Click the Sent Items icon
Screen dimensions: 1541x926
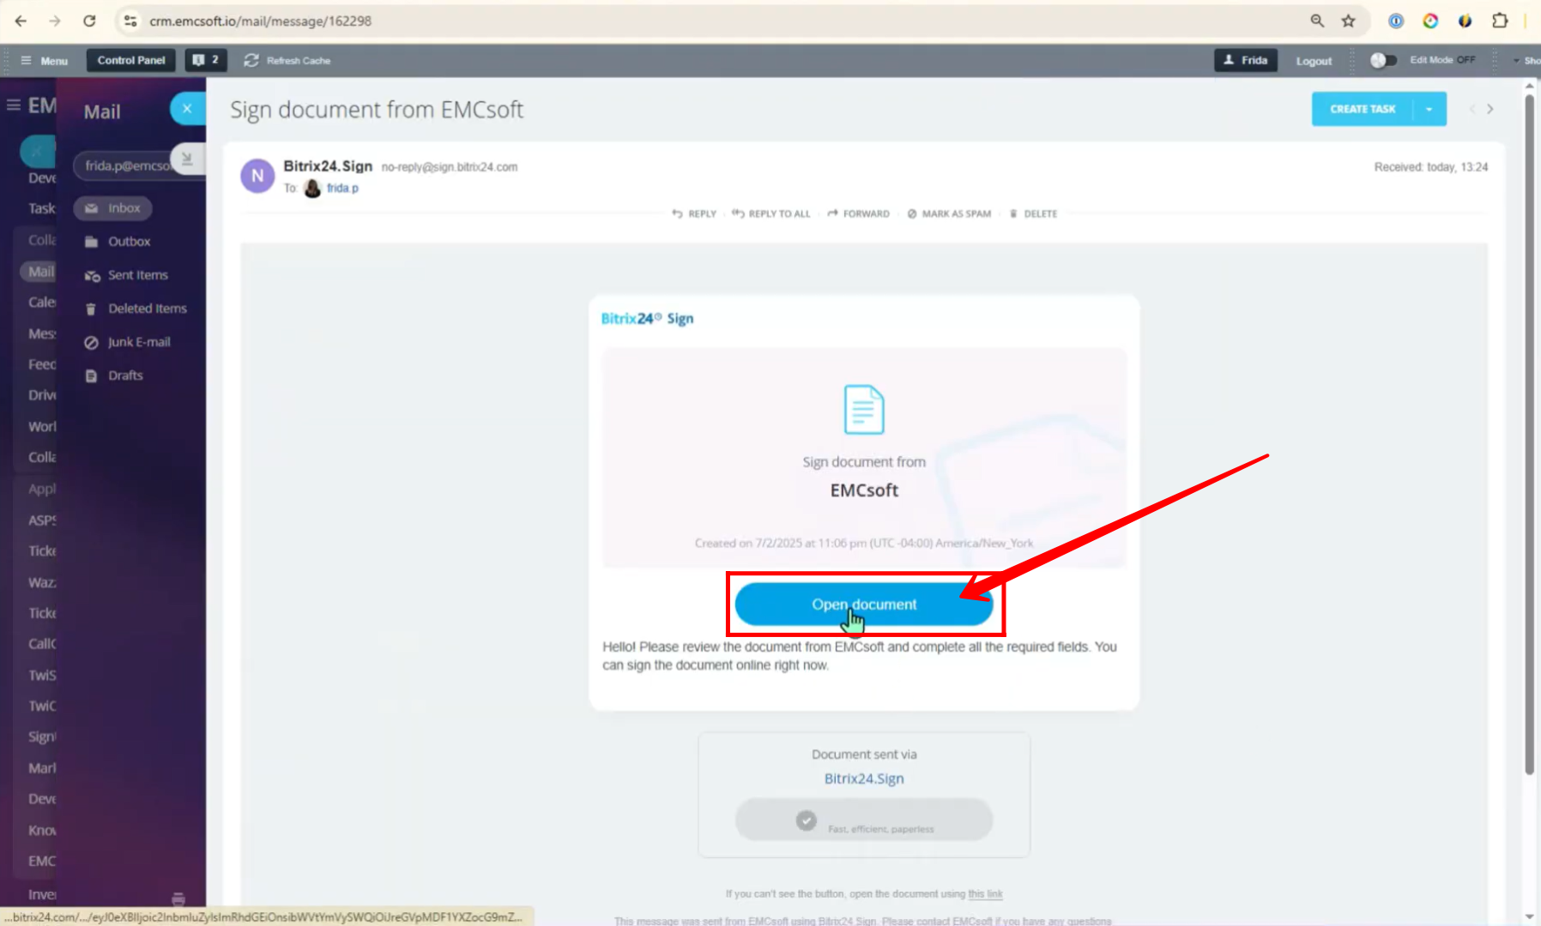pyautogui.click(x=92, y=275)
